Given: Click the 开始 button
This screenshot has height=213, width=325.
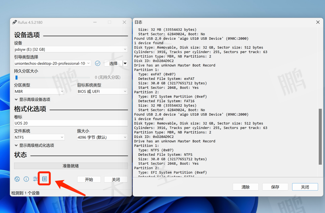Looking at the screenshot, I should [89, 180].
